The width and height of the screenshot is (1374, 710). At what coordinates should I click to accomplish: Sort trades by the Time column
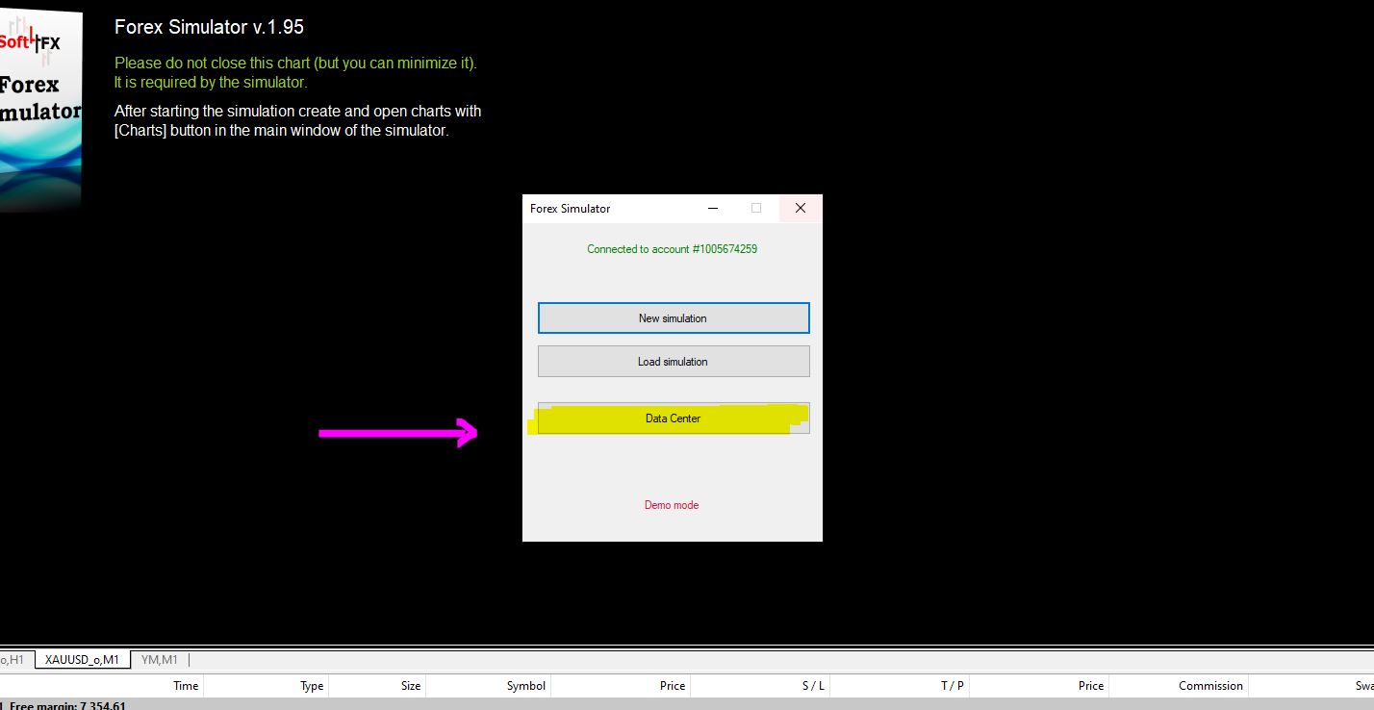(186, 686)
